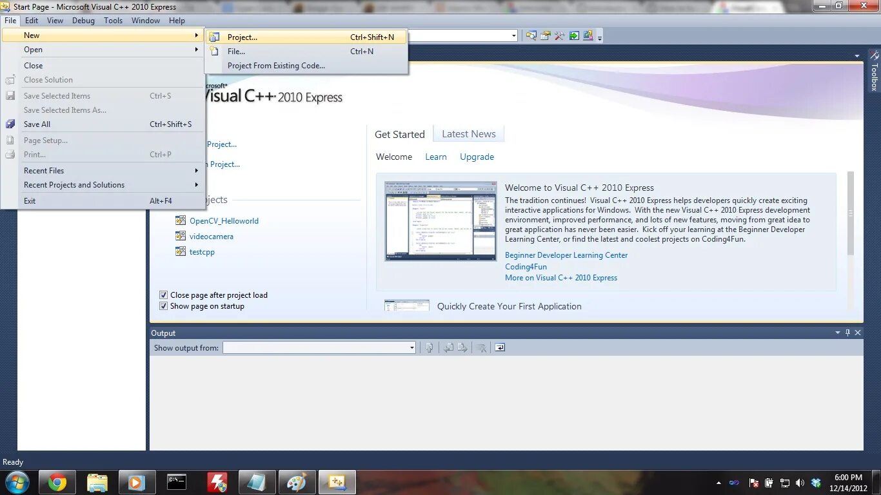Screen dimensions: 881x495
Task: Click Go to Next Message output icon
Action: click(462, 347)
